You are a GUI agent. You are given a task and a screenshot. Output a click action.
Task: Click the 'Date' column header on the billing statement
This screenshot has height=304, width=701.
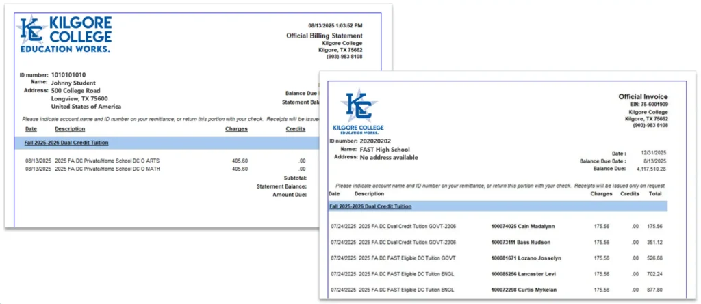pyautogui.click(x=31, y=129)
